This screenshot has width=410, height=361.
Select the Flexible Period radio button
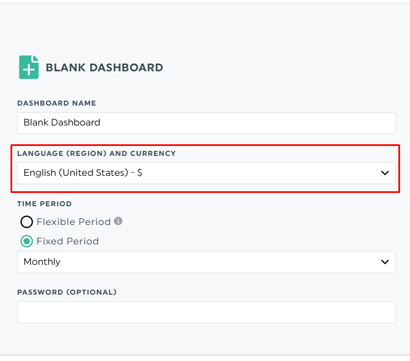pos(27,222)
